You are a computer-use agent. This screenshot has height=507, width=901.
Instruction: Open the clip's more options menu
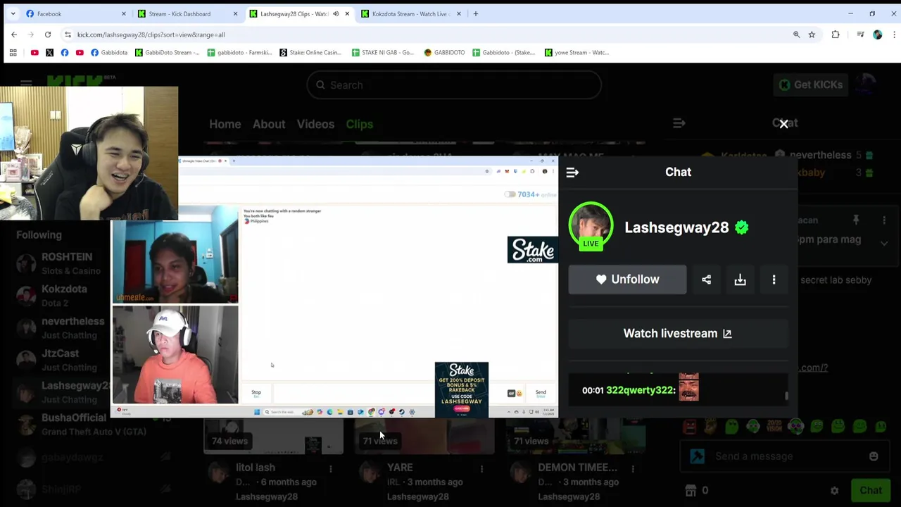774,280
